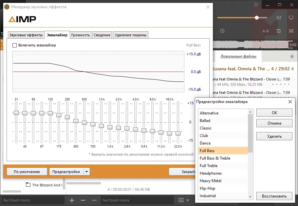The width and height of the screenshot is (298, 206).
Task: Select the Dance preset
Action: (223, 143)
